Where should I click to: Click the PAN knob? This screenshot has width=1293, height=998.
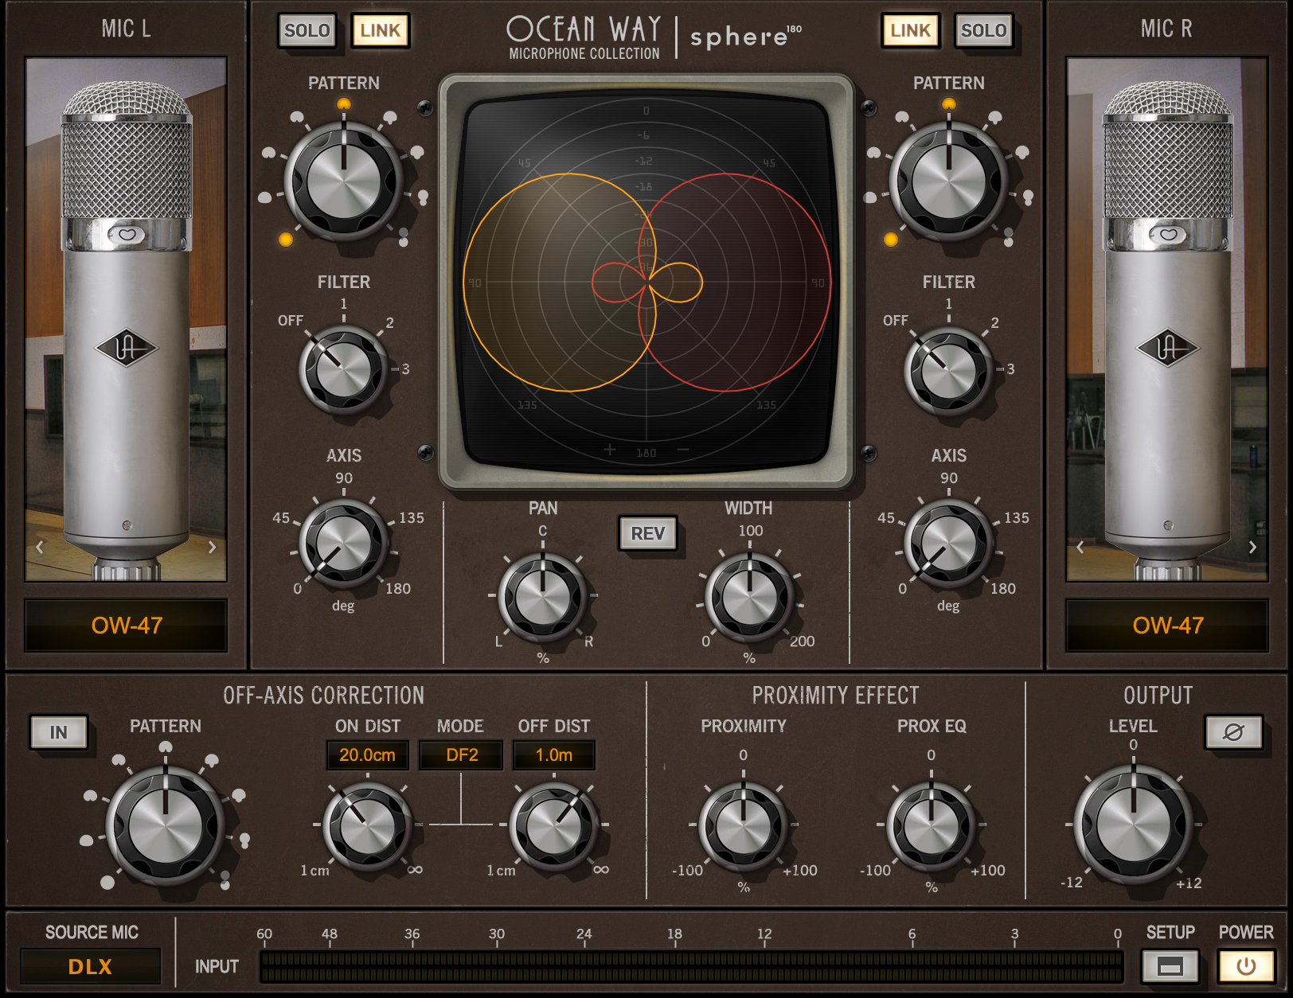[x=543, y=597]
